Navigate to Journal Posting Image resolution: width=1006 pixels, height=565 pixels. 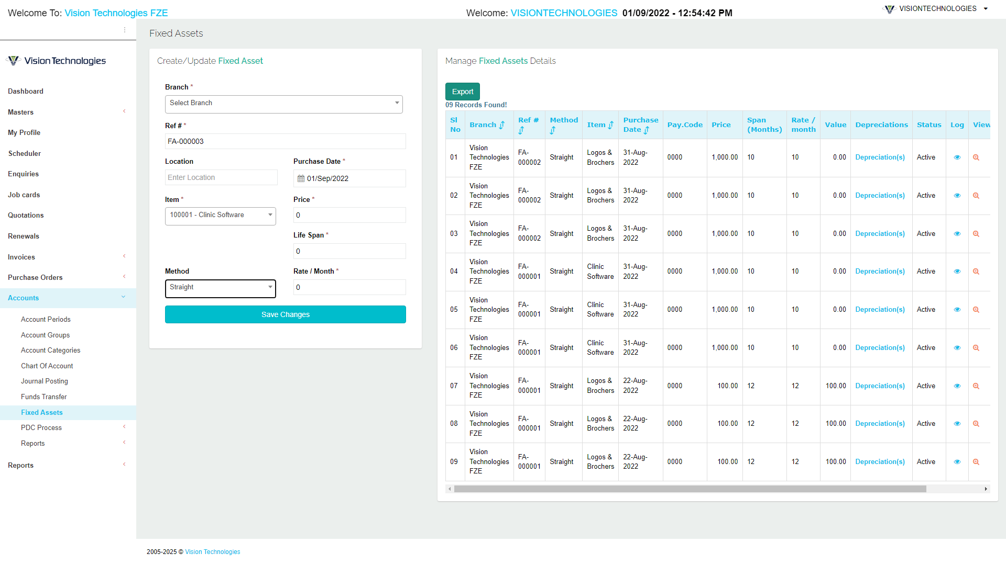point(45,381)
